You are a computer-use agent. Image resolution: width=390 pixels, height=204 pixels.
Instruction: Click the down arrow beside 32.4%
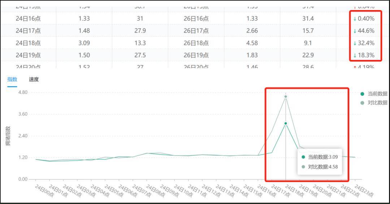[x=355, y=43]
